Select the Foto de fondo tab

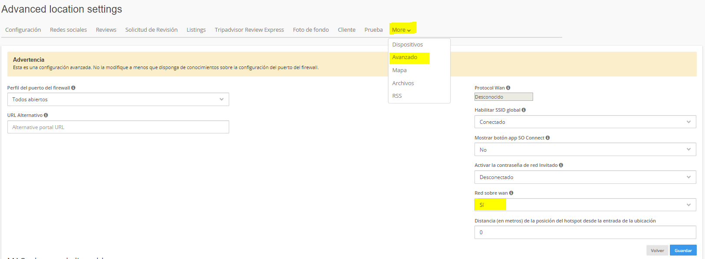tap(311, 30)
